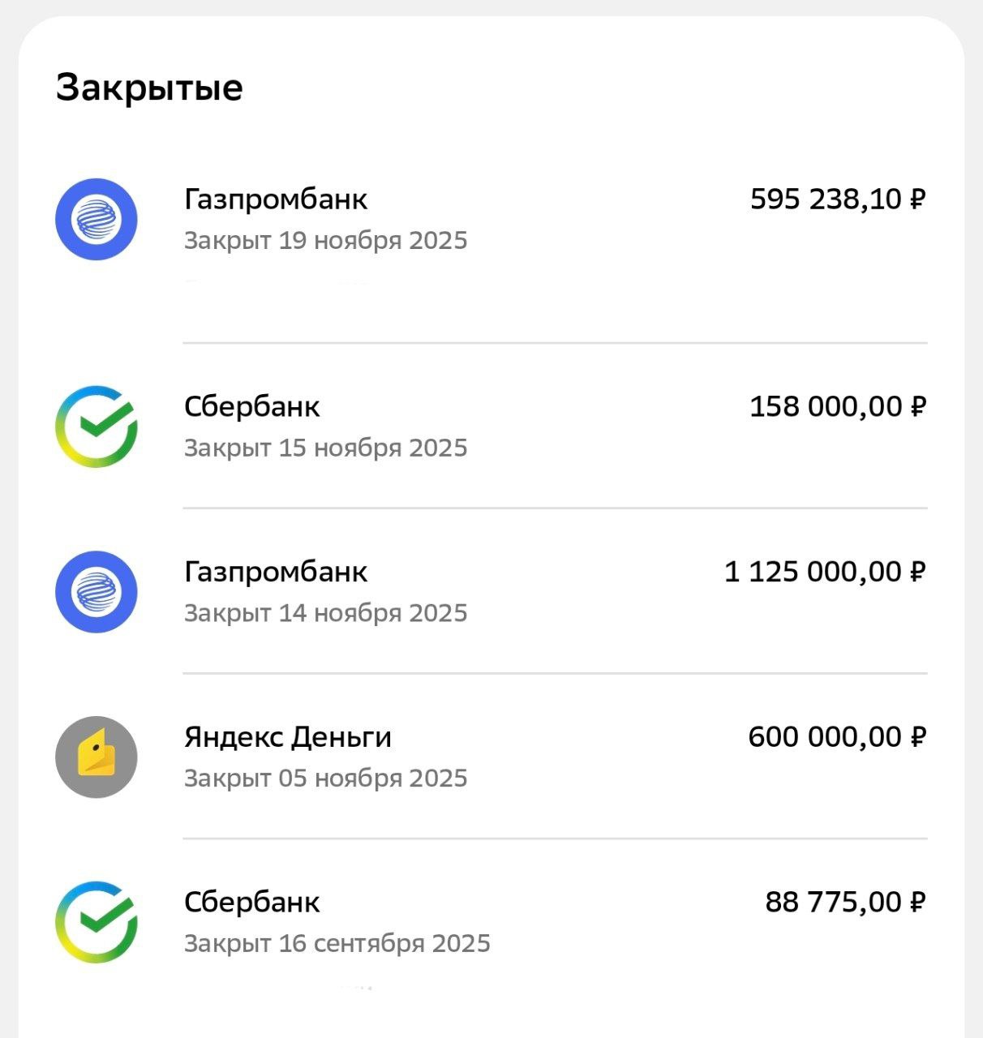The image size is (983, 1038).
Task: Click the "Закрытые" section heading
Action: [x=149, y=88]
